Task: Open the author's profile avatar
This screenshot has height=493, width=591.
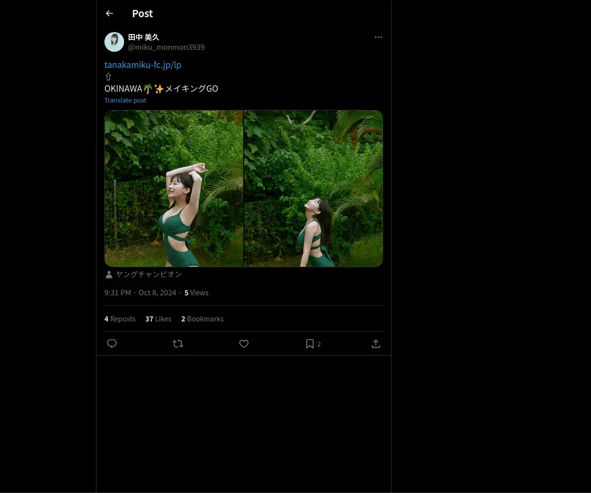Action: click(114, 42)
